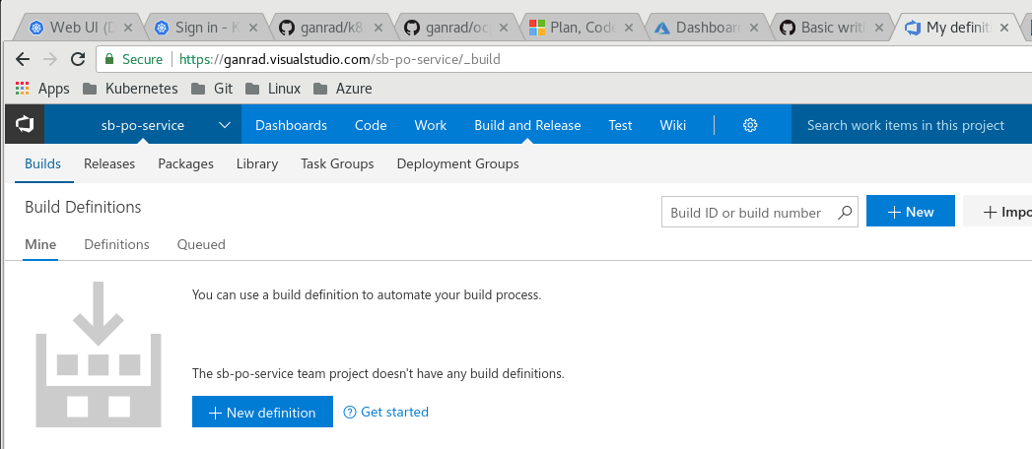Open the Build and Release menu

click(x=527, y=125)
